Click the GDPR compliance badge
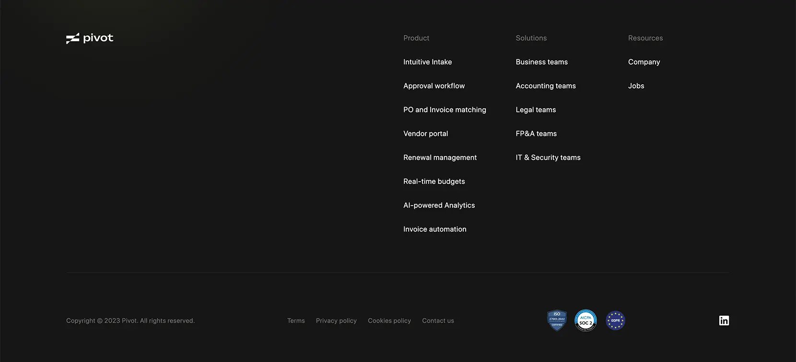 pos(615,320)
